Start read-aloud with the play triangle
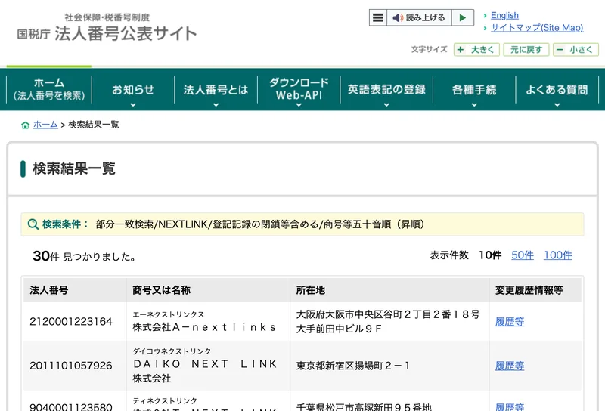Viewport: 605px width, 411px height. (x=463, y=17)
